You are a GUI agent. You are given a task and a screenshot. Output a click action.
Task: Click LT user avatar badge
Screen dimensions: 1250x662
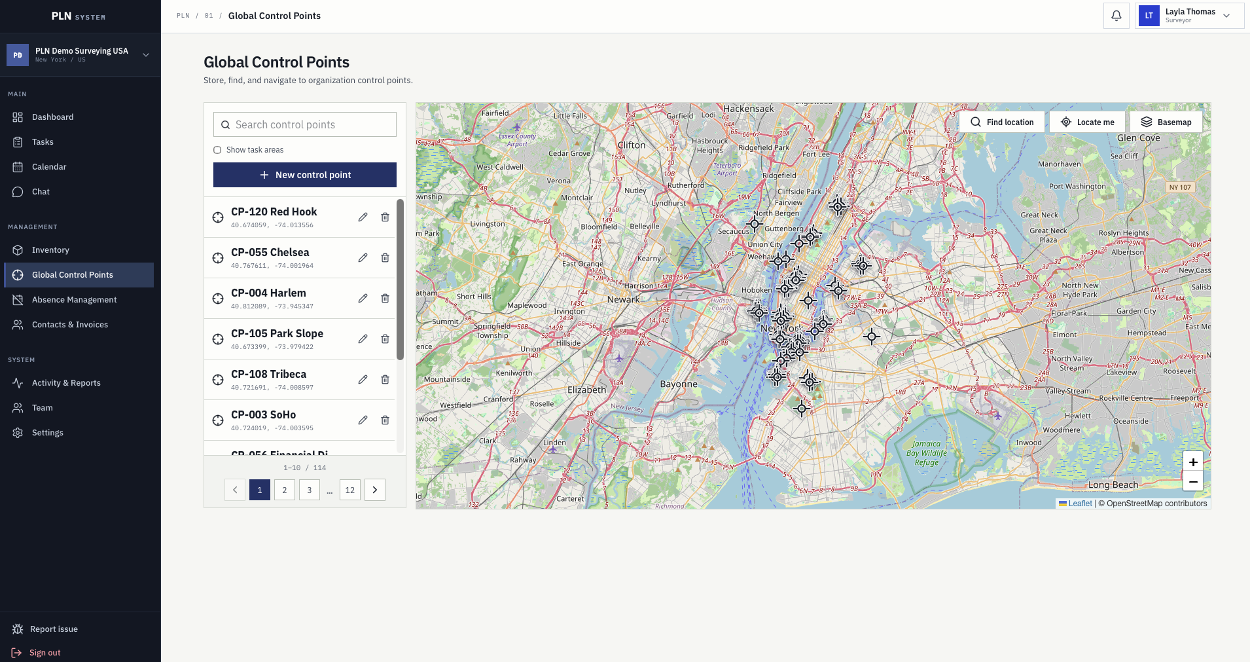1149,16
